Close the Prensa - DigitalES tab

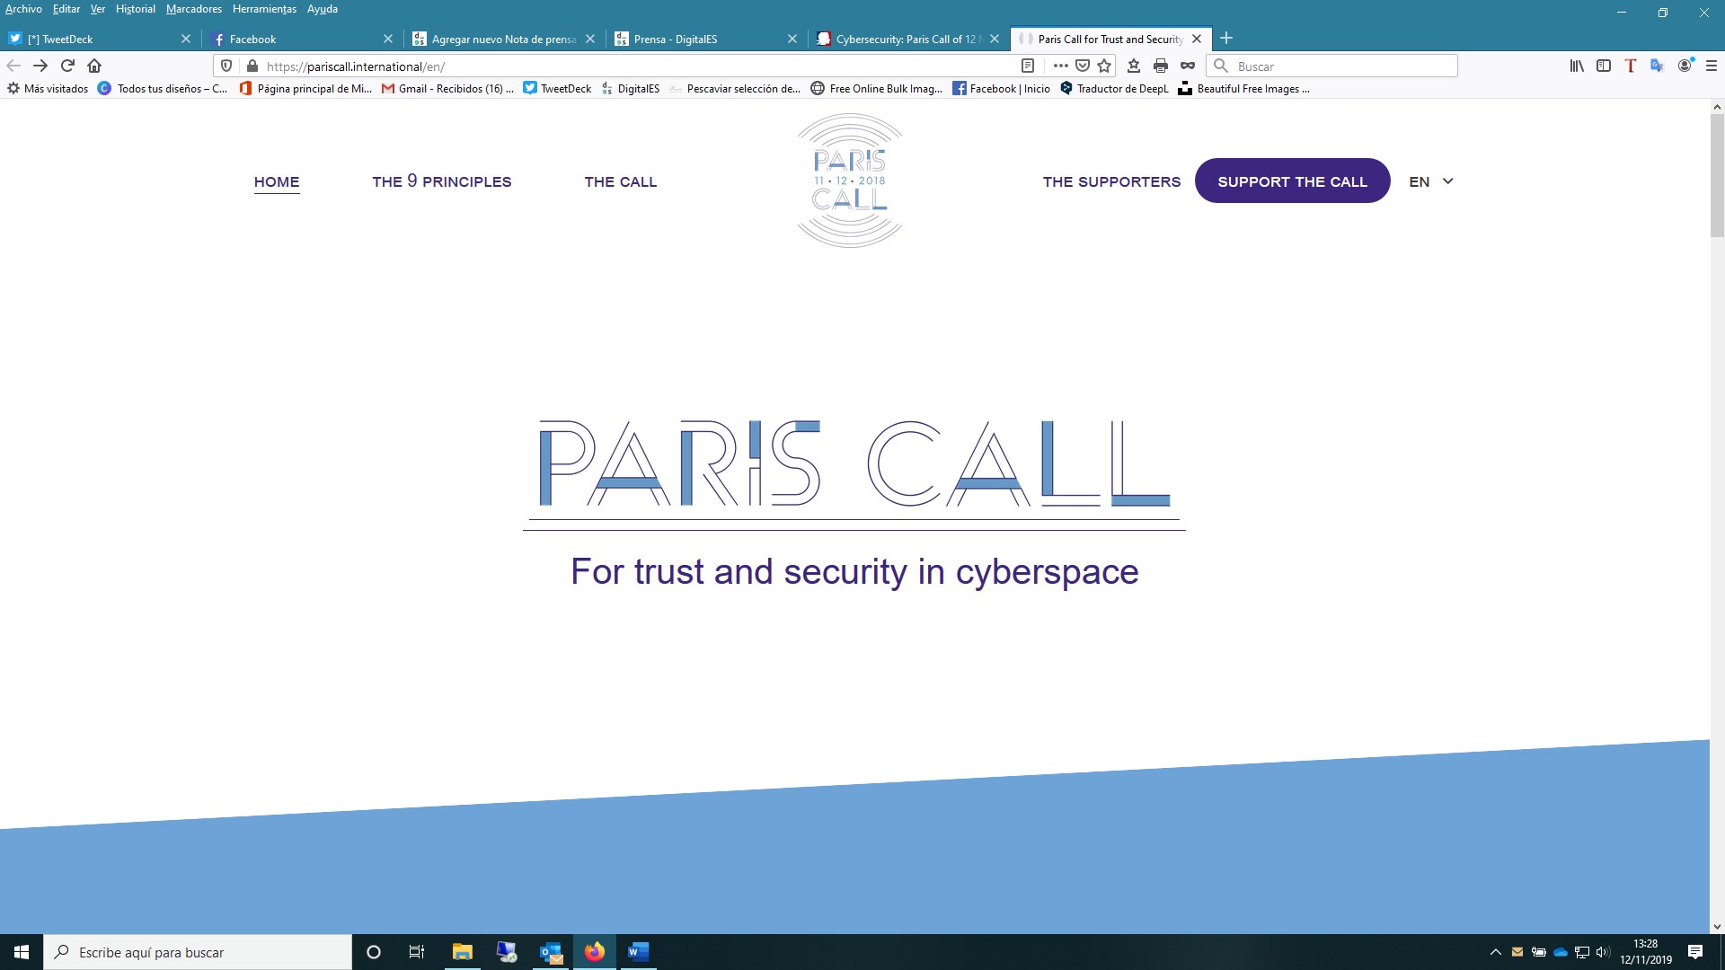[792, 39]
